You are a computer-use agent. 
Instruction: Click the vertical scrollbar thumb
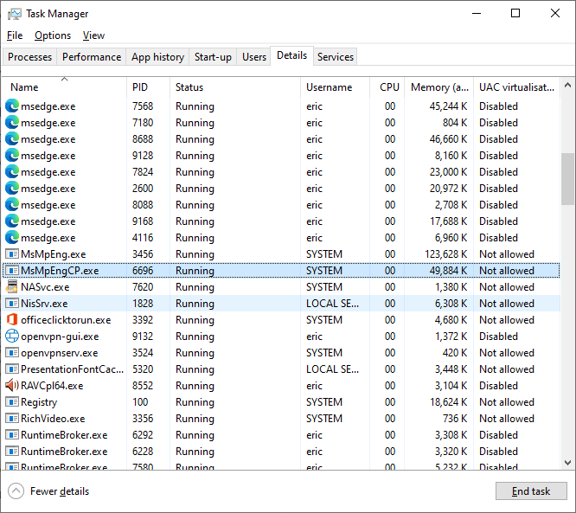tap(567, 178)
